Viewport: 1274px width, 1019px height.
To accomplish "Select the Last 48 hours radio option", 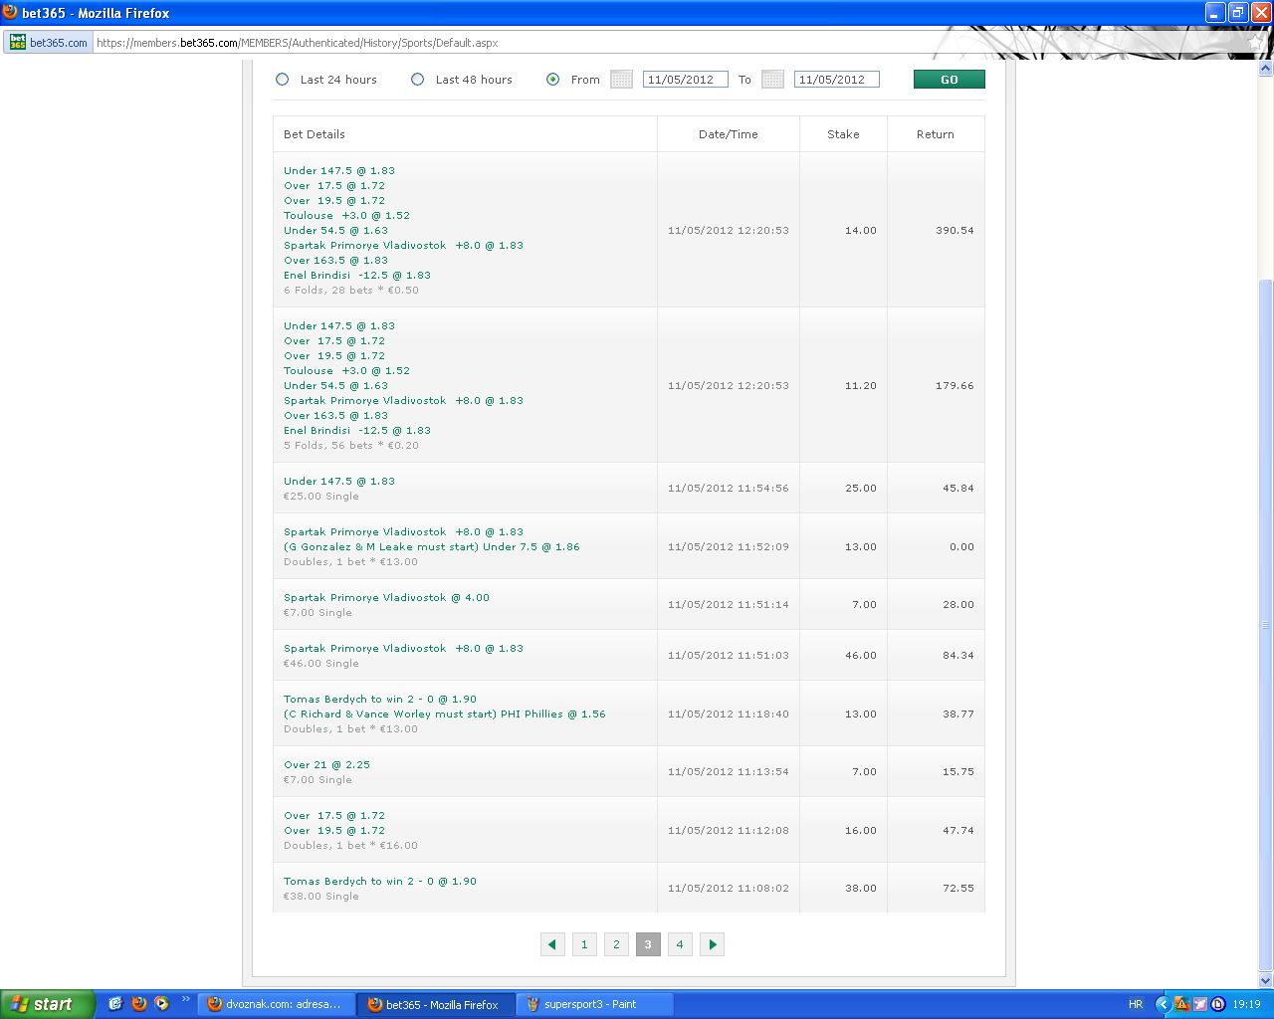I will [x=418, y=80].
